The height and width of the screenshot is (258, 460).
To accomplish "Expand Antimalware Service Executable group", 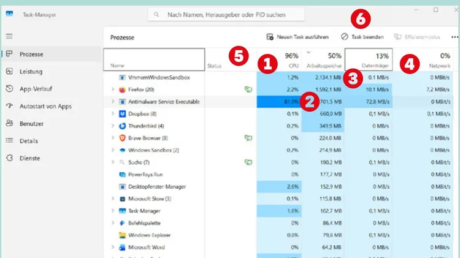I will pyautogui.click(x=113, y=102).
